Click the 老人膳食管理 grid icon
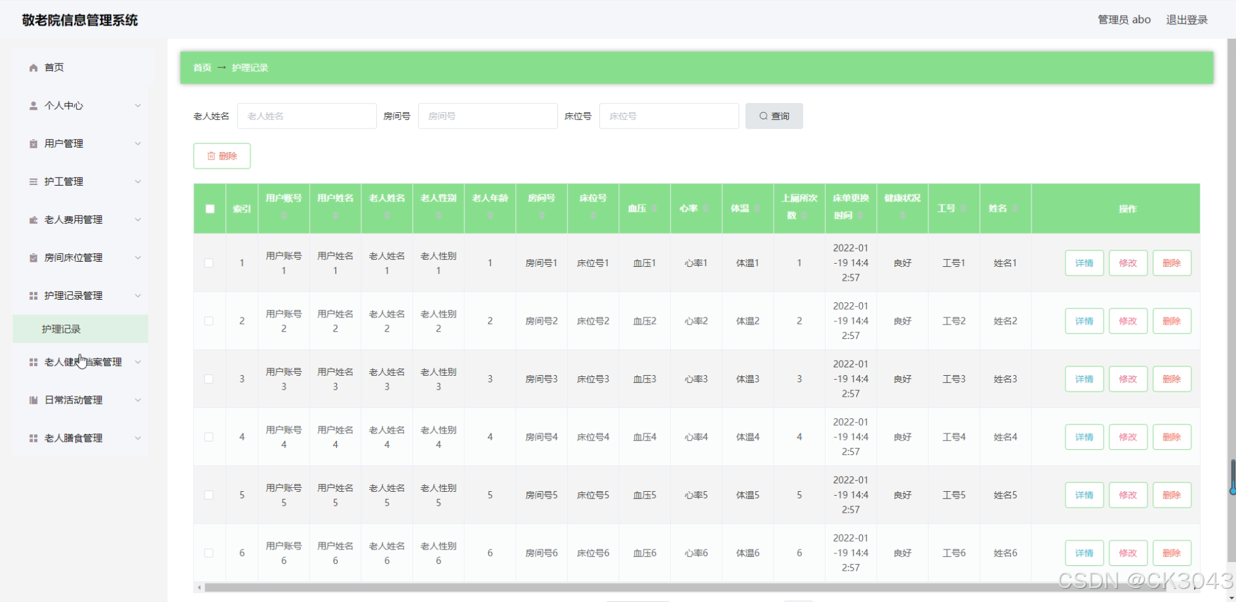 33,438
